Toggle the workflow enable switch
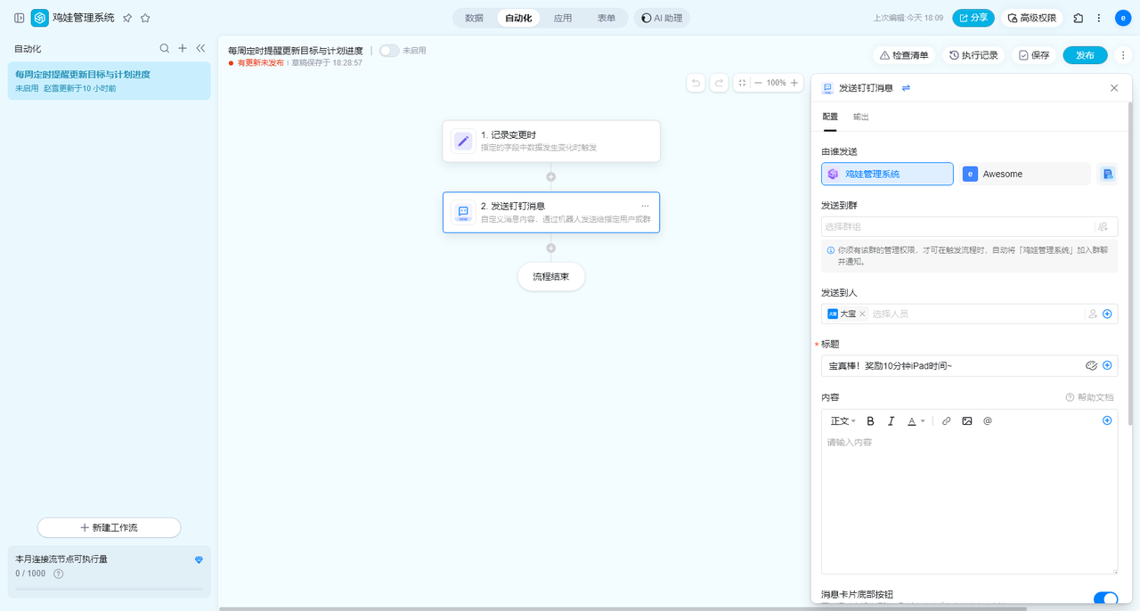Viewport: 1140px width, 611px height. [389, 51]
